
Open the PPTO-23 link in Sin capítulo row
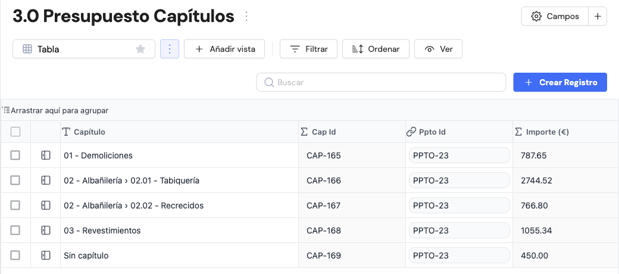[x=459, y=256]
